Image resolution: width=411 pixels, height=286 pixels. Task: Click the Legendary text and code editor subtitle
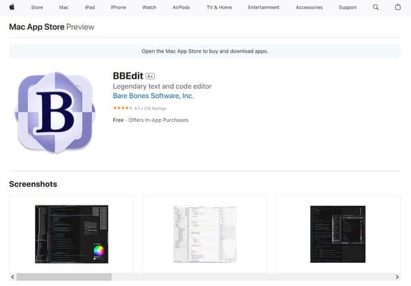[x=162, y=86]
